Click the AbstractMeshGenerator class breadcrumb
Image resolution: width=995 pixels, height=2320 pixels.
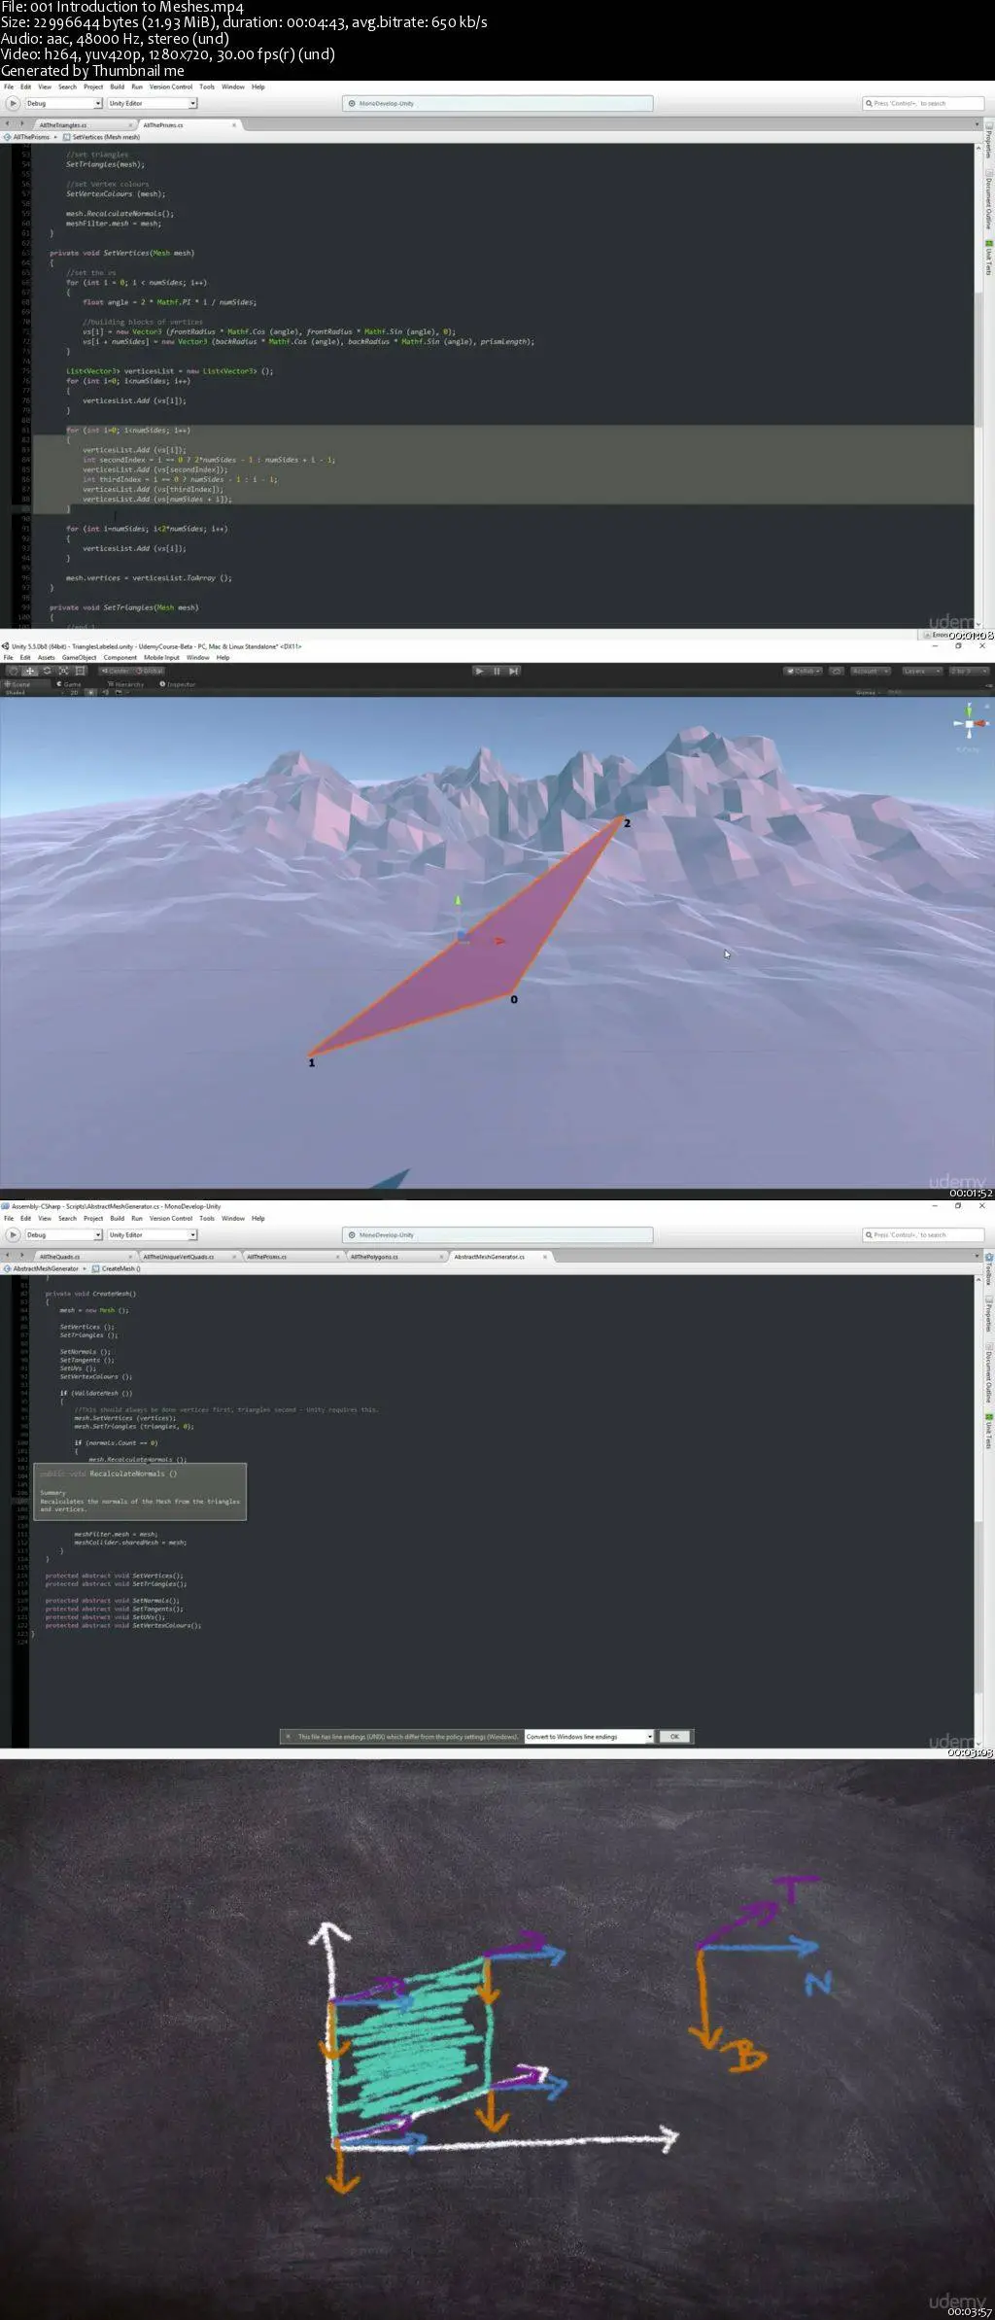point(43,1268)
